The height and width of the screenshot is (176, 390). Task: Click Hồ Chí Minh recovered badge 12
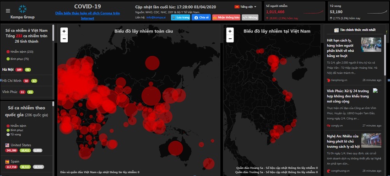(x=34, y=80)
